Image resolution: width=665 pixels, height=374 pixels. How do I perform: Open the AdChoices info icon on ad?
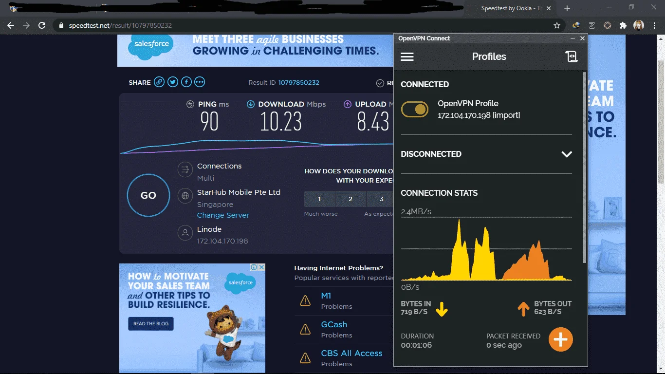coord(254,267)
